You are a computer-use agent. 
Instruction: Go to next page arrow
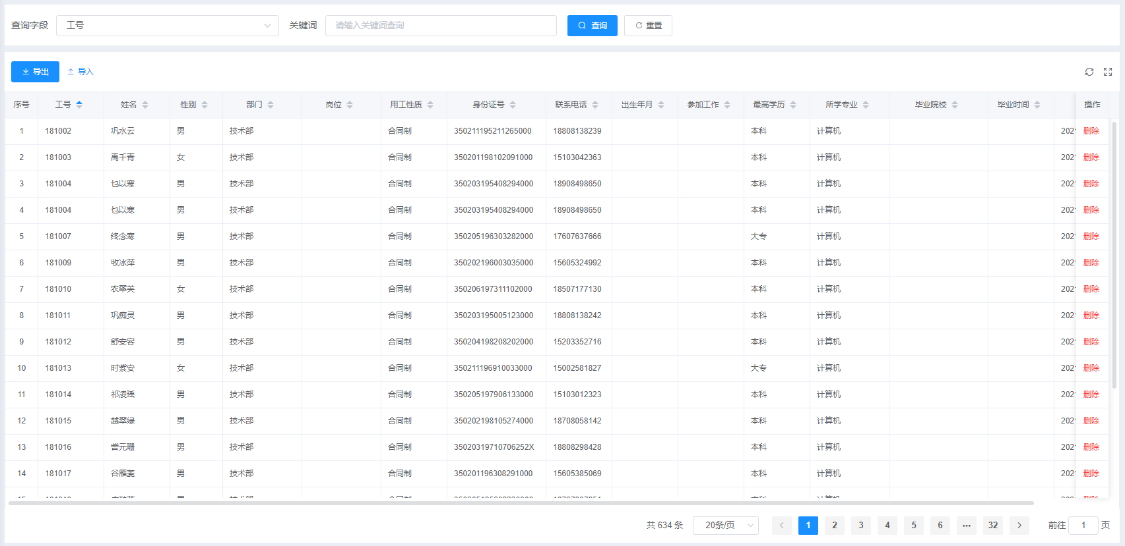pos(1019,525)
